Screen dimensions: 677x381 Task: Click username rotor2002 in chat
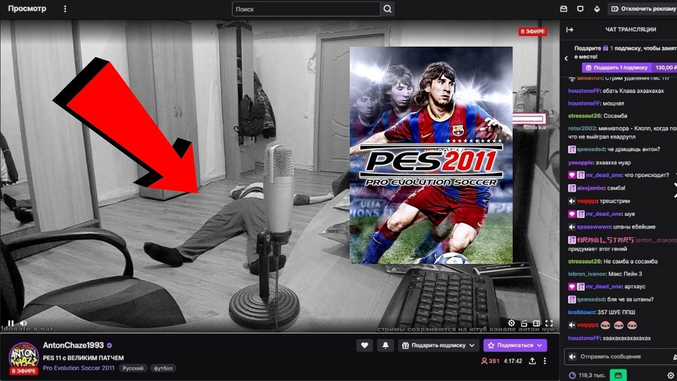582,129
